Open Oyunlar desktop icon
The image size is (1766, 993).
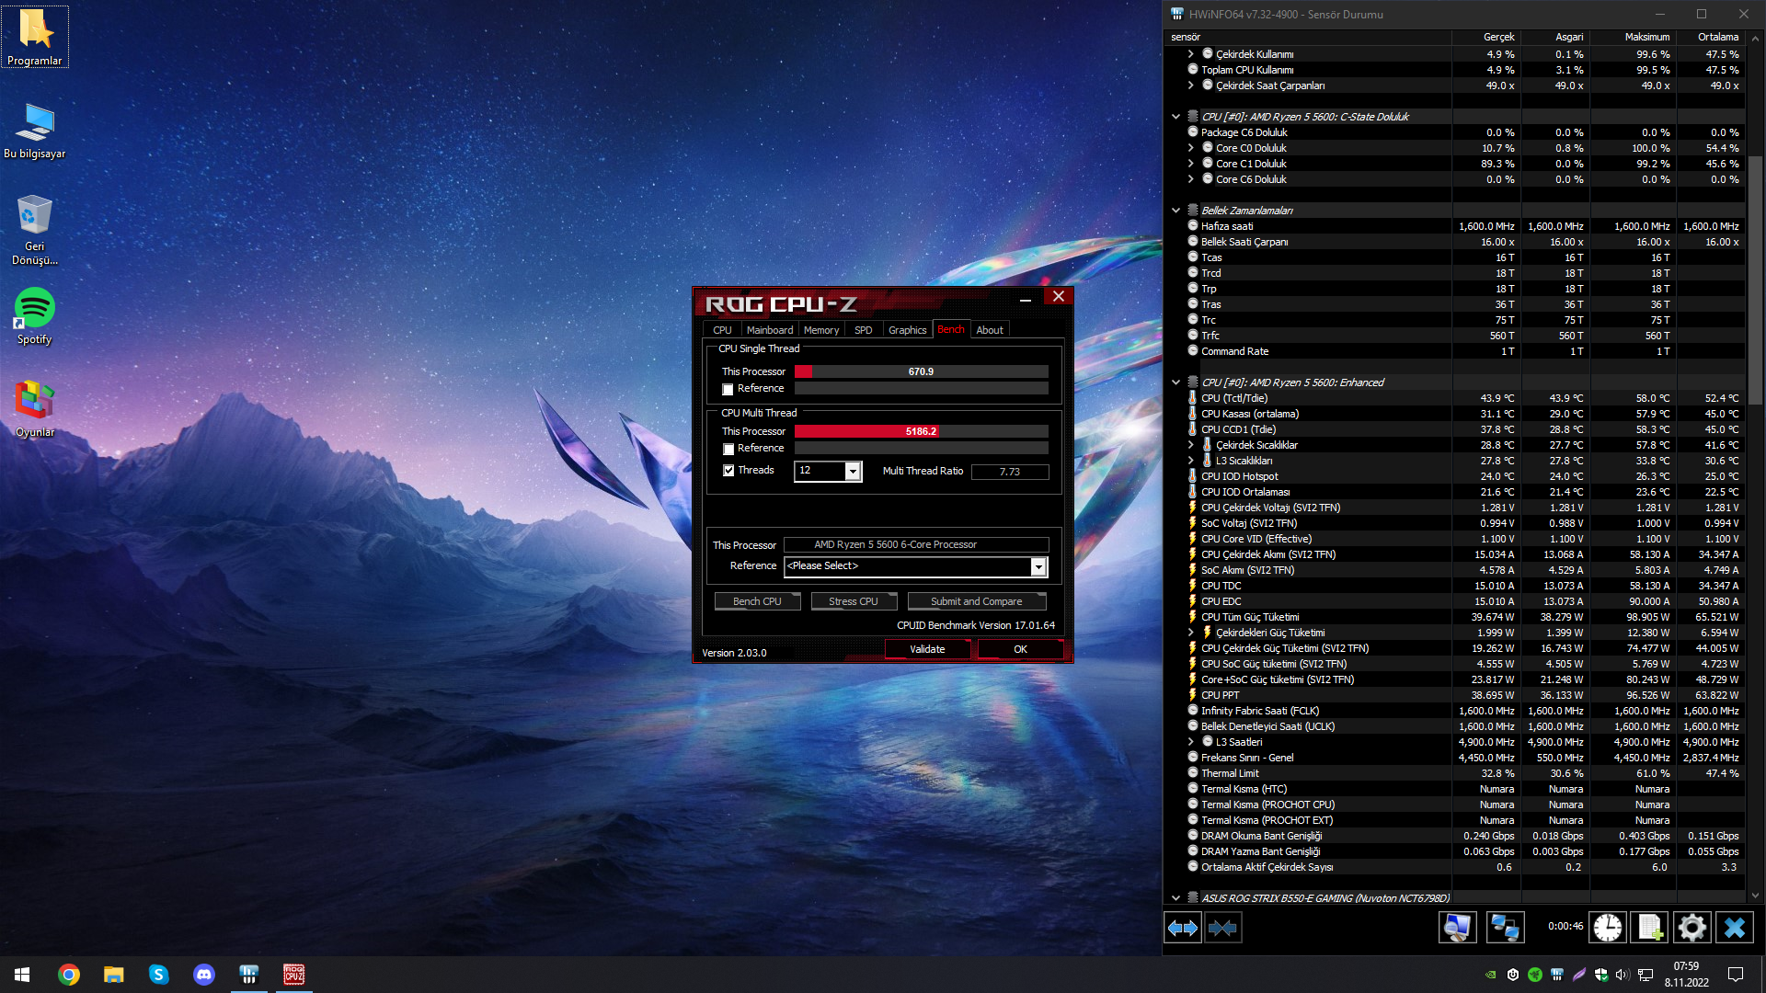(x=35, y=408)
